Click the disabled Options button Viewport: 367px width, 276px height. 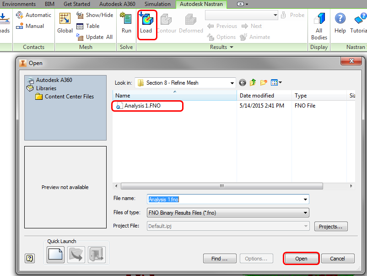[256, 259]
